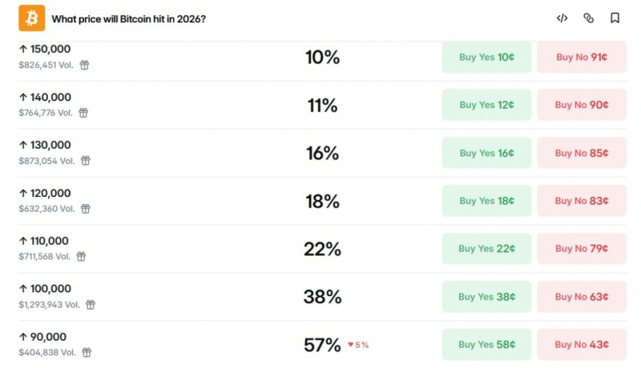The width and height of the screenshot is (641, 368).
Task: Click the gift icon beside $764,776 Vol.
Action: [83, 113]
